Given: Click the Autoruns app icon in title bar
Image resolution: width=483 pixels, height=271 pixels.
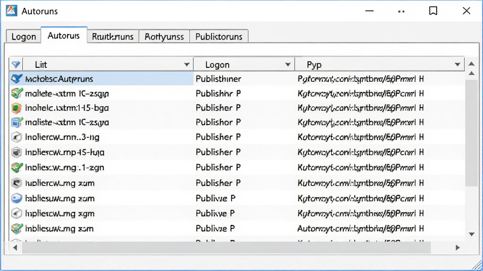Looking at the screenshot, I should click(11, 11).
